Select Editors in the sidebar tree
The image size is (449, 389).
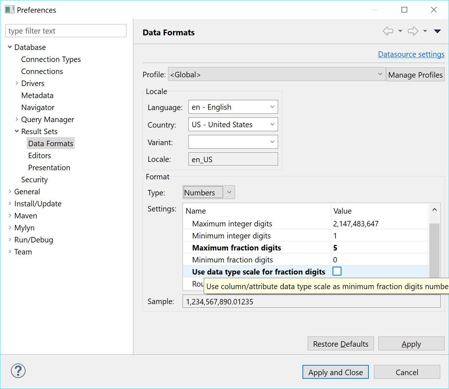pos(39,155)
